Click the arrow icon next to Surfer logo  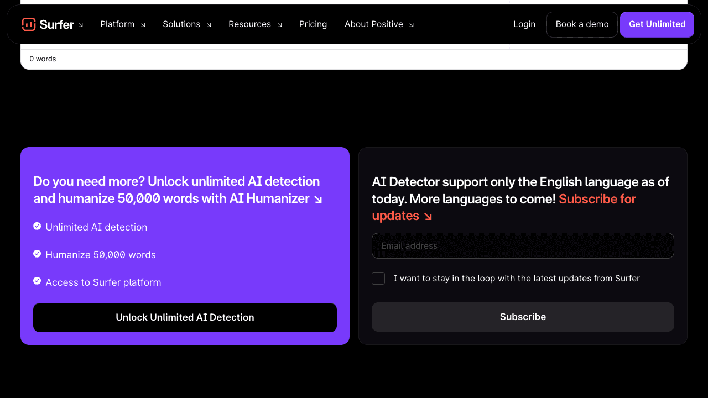[x=81, y=25]
